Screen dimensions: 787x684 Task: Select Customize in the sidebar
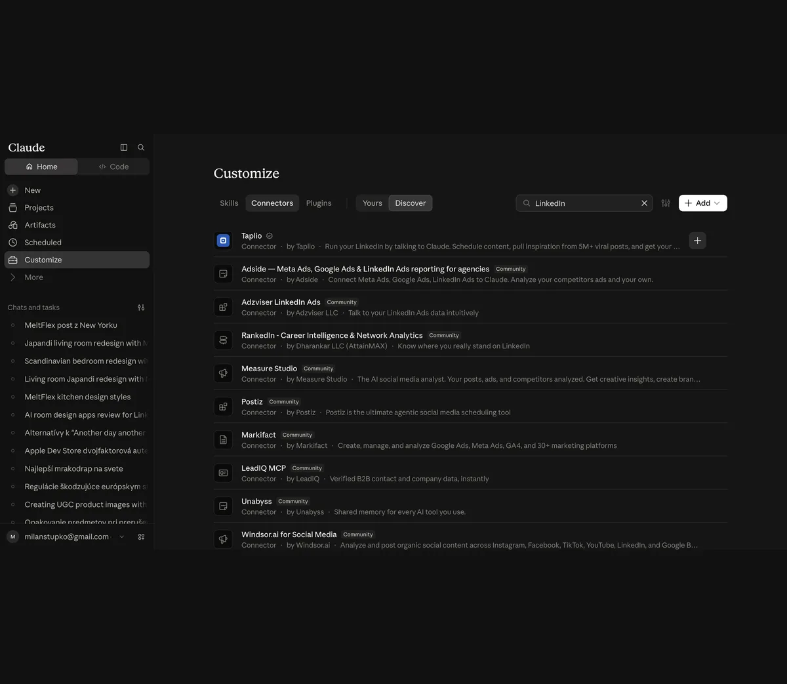click(x=77, y=260)
